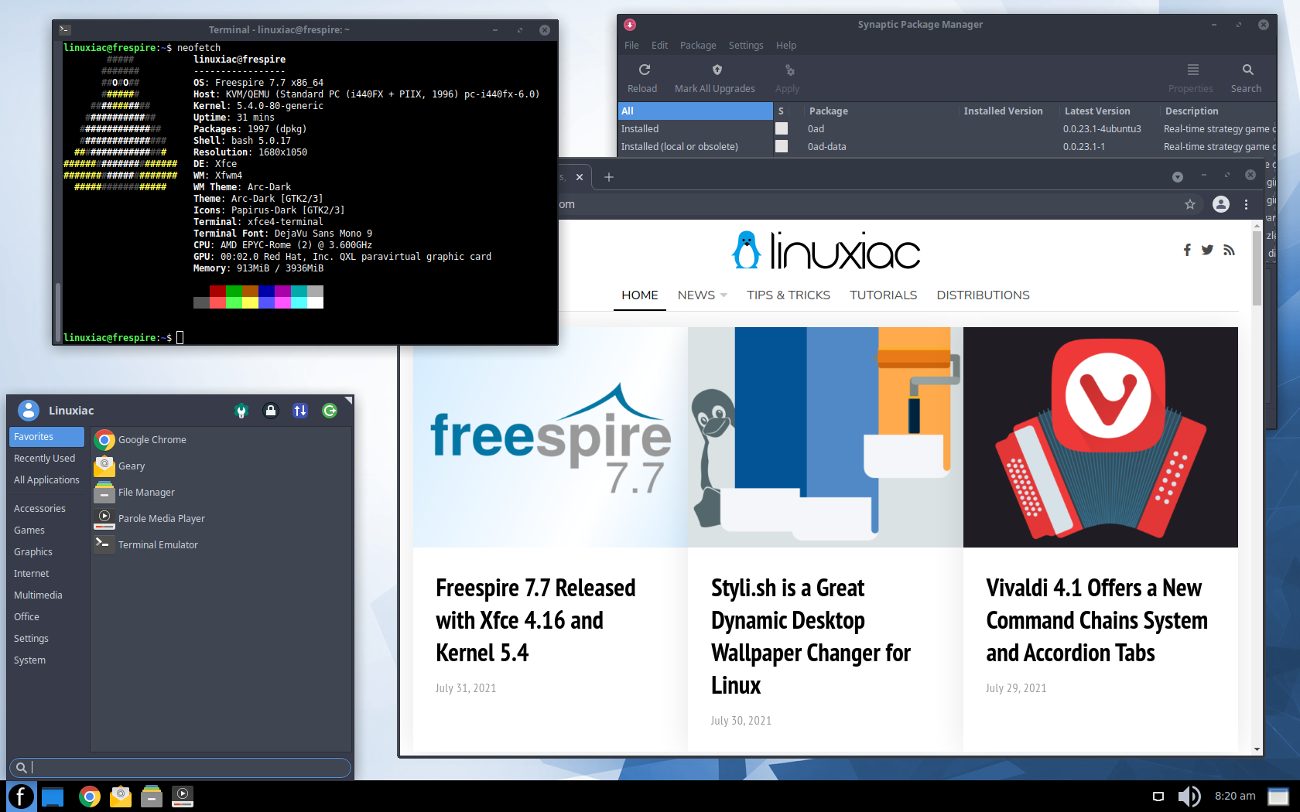Open Chrome three-dot menu
This screenshot has width=1300, height=812.
point(1246,204)
